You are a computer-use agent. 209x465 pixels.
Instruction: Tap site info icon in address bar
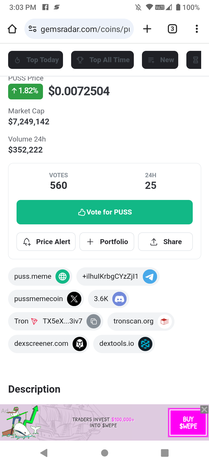pyautogui.click(x=33, y=29)
